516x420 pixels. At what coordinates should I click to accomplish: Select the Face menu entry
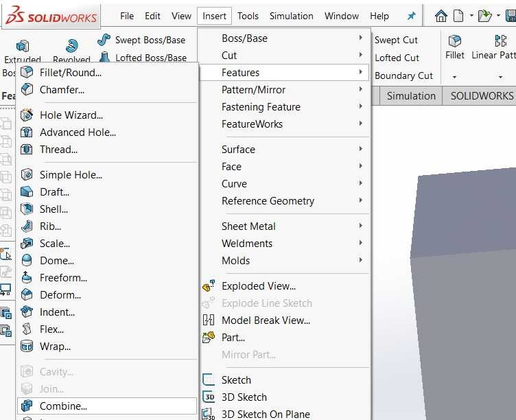click(285, 167)
